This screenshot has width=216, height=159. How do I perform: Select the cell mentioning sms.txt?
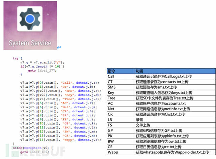pos(175,87)
